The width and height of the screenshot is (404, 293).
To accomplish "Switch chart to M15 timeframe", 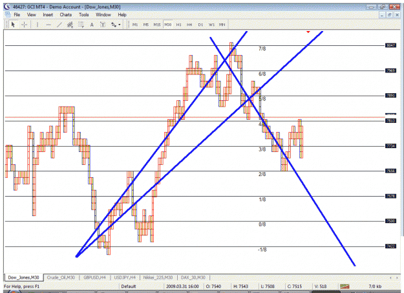I will tap(157, 25).
